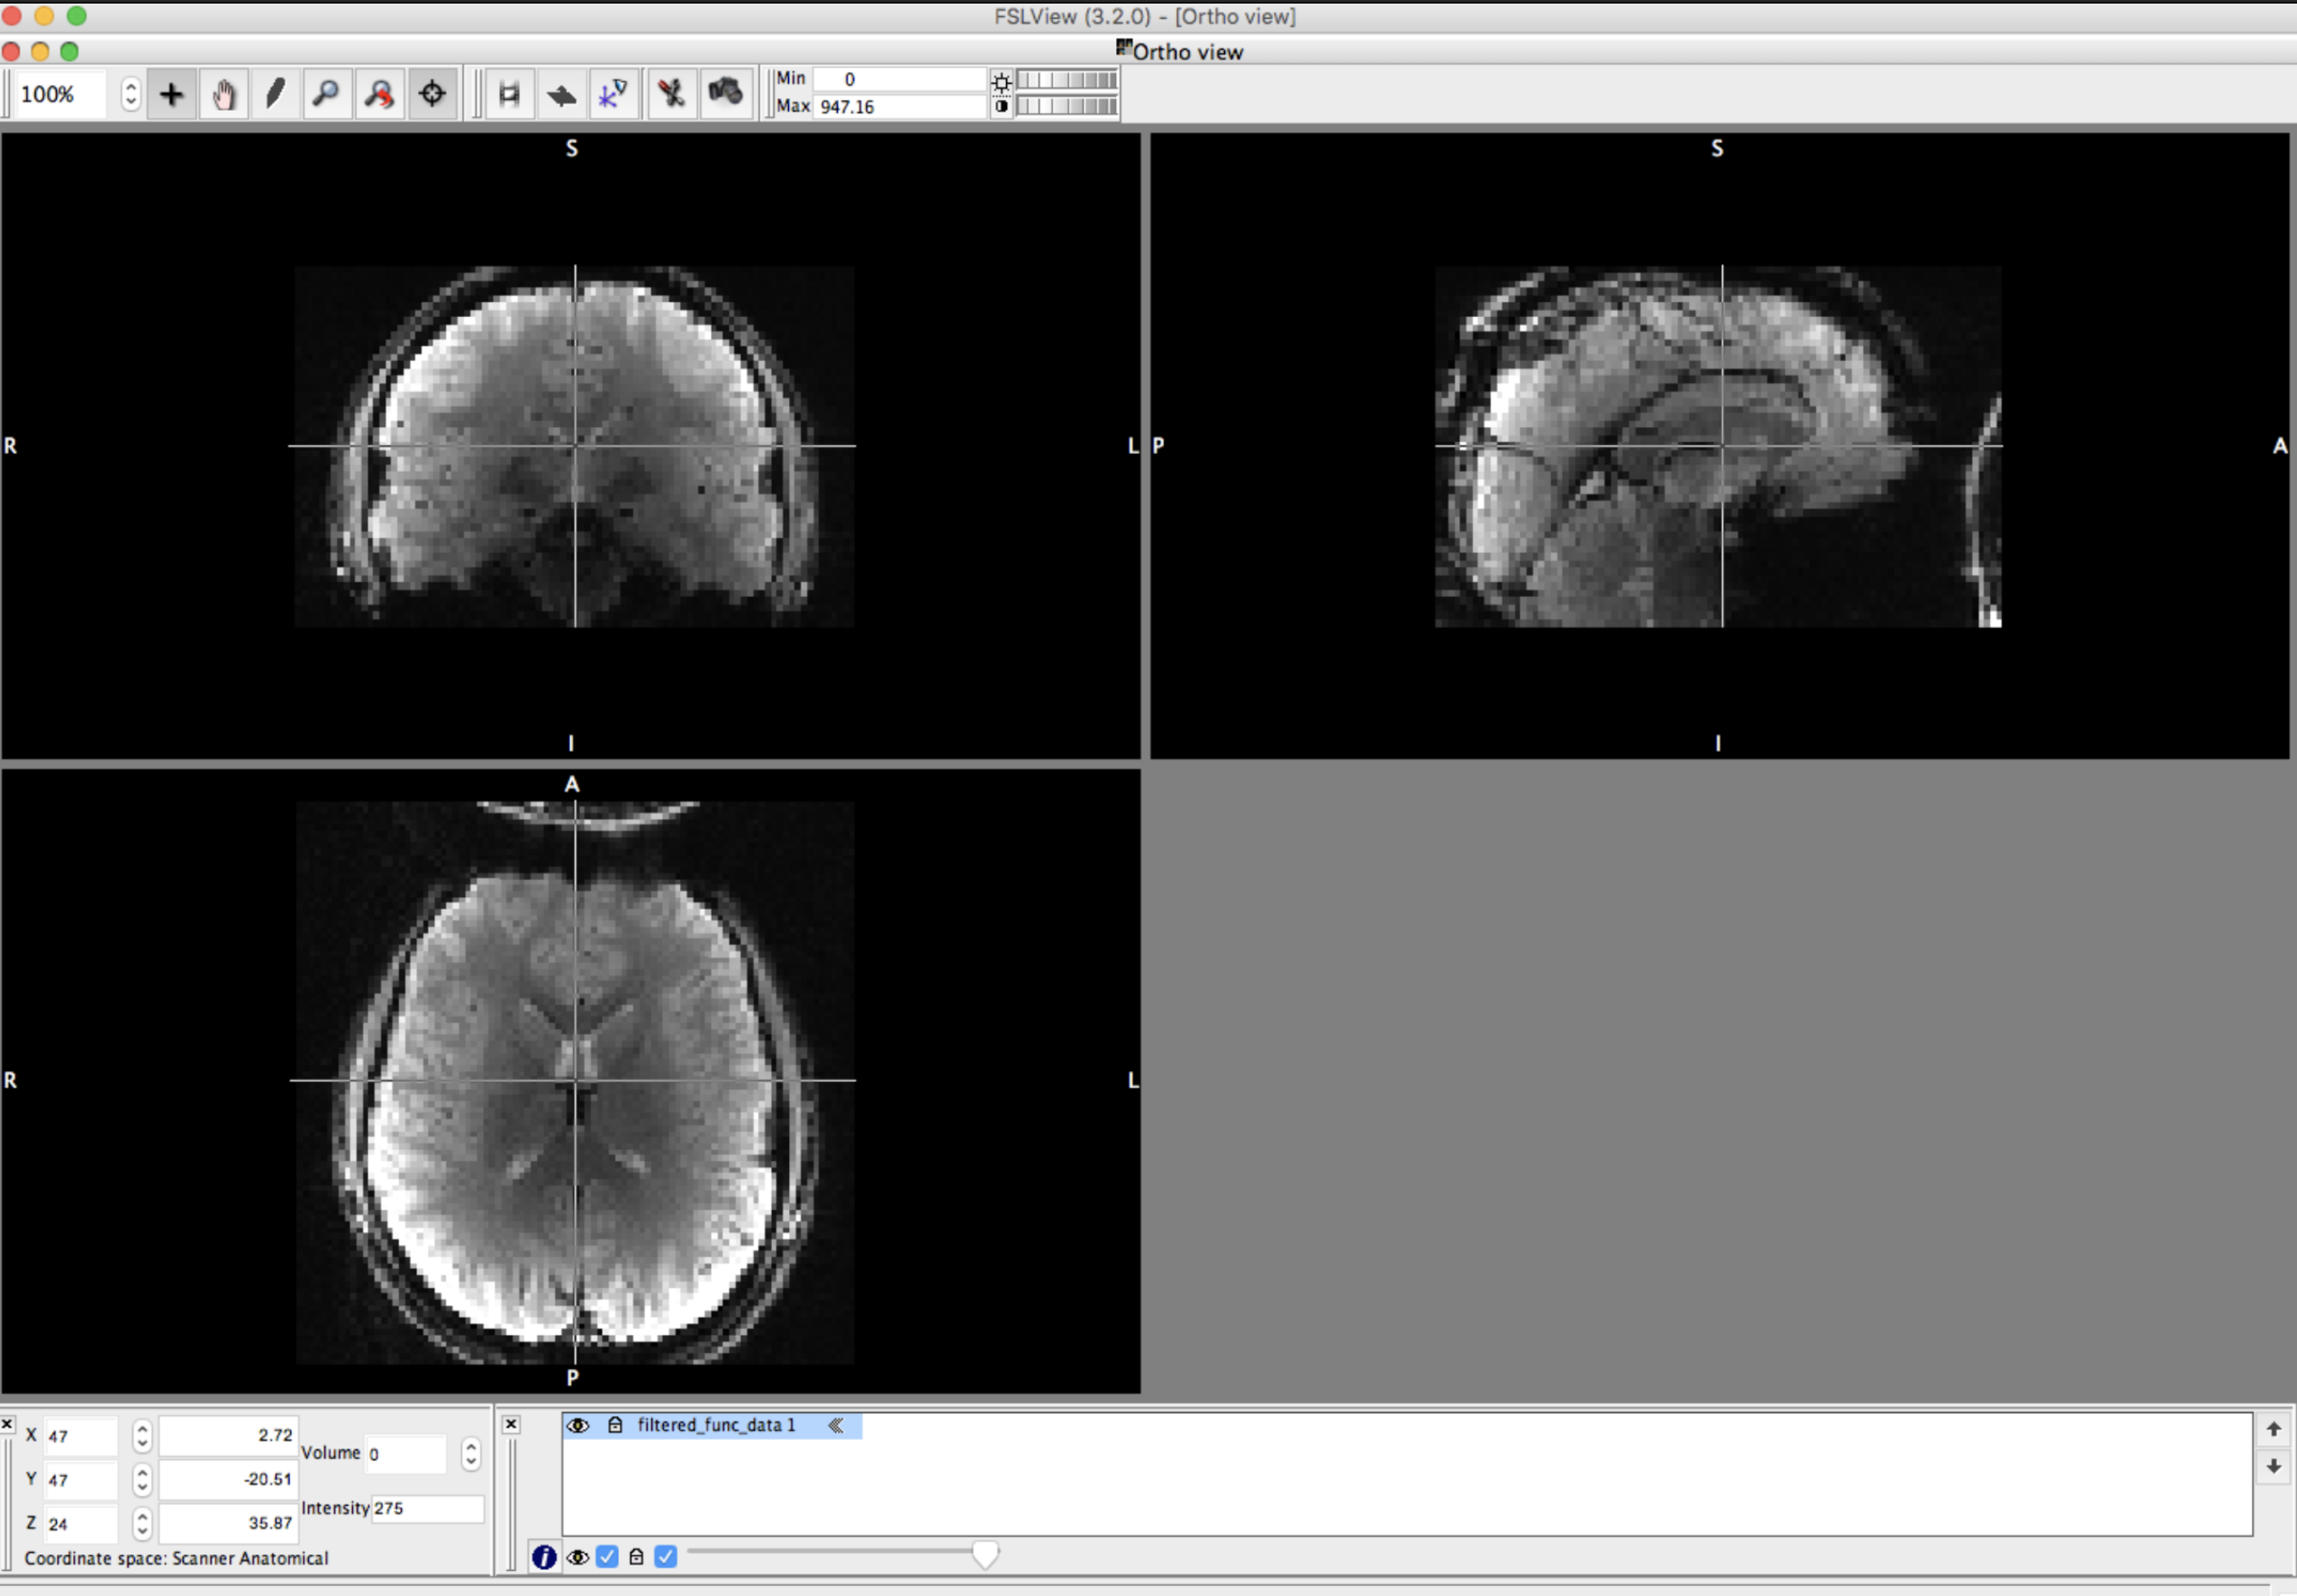Increase the Volume value with its stepper
Viewport: 2297px width, 1596px height.
tap(470, 1447)
